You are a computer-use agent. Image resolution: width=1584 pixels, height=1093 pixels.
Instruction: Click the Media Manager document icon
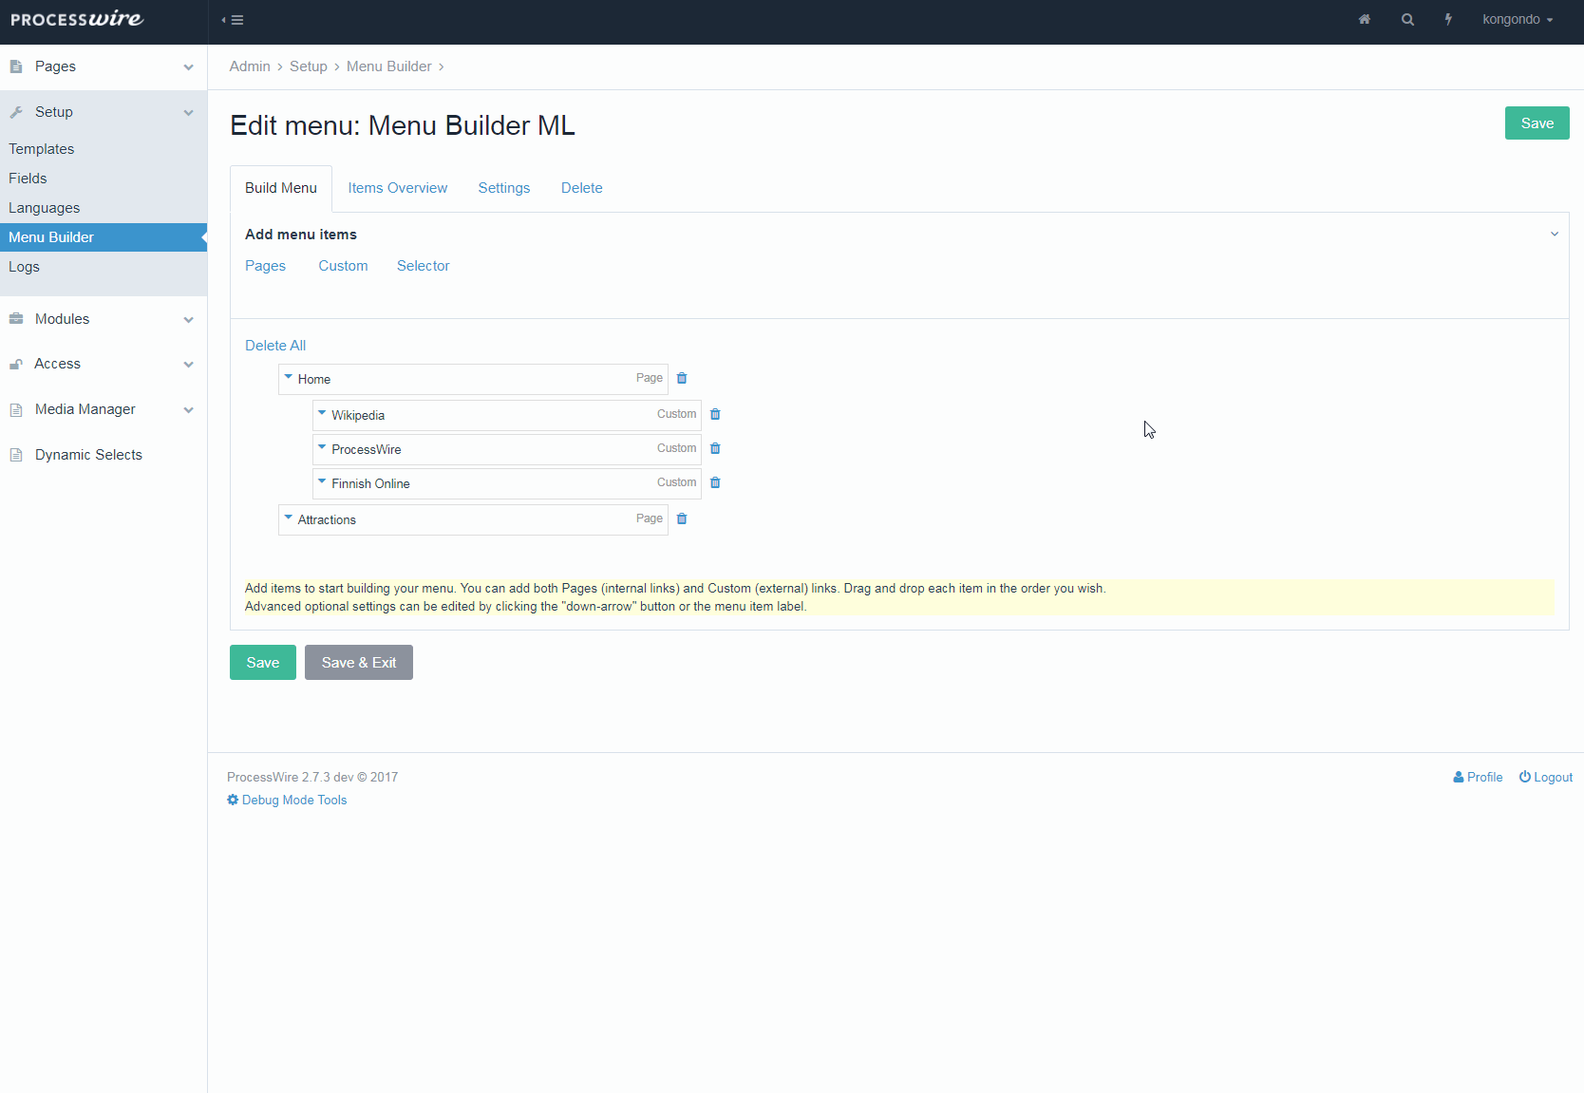coord(16,408)
